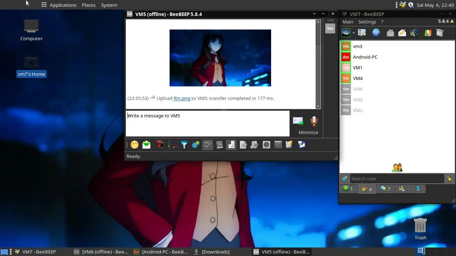Select user VM4 in the list
The height and width of the screenshot is (256, 456).
coord(397,78)
